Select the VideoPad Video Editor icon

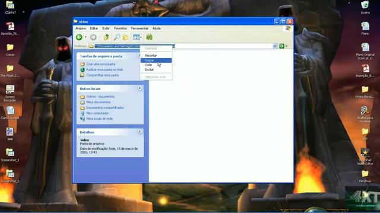365,156
